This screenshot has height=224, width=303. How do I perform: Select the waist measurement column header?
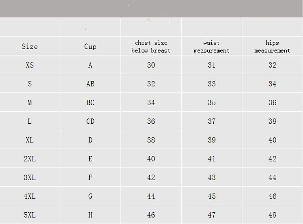(211, 46)
